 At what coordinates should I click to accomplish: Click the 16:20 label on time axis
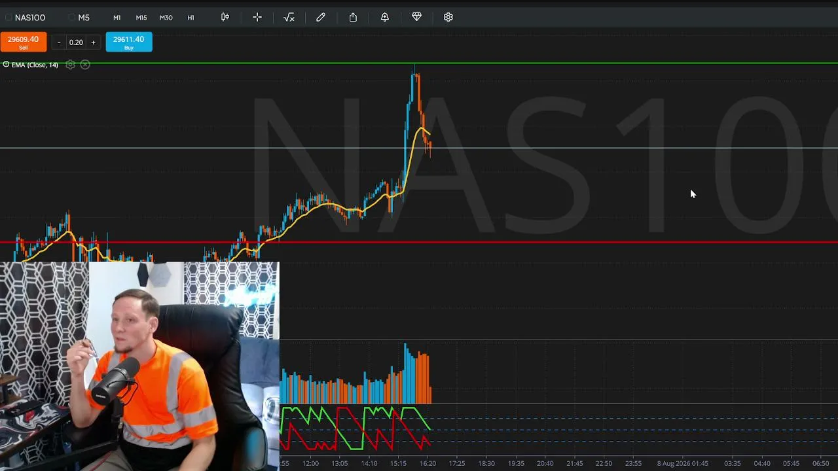click(428, 463)
